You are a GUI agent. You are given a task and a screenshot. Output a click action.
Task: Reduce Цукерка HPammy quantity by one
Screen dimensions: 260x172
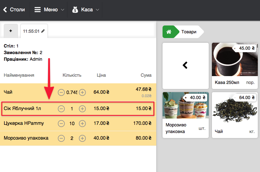pyautogui.click(x=61, y=124)
